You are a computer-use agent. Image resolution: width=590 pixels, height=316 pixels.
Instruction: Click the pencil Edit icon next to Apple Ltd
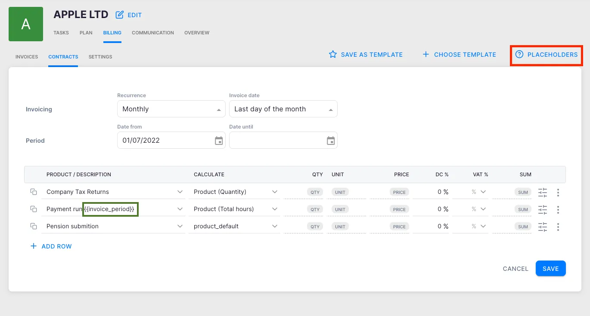(120, 15)
